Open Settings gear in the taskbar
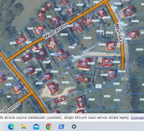 (74, 127)
